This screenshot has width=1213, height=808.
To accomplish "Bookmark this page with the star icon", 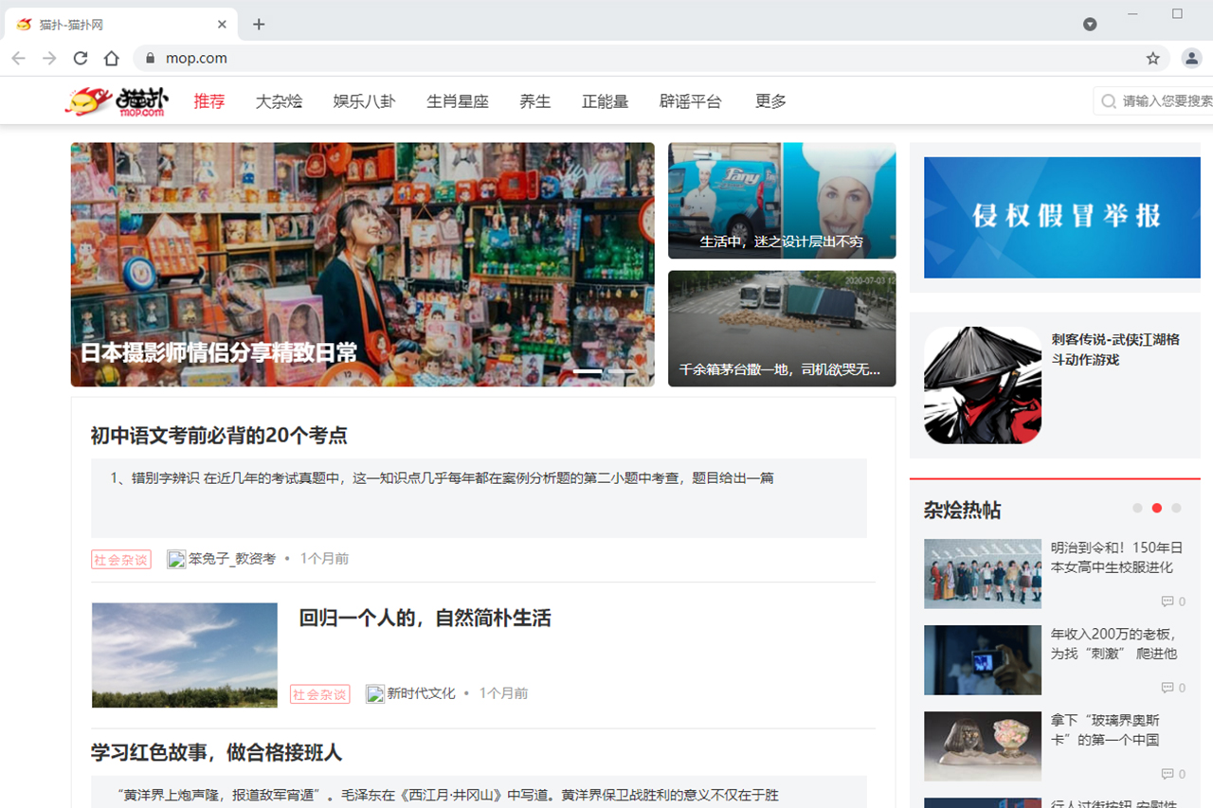I will tap(1153, 58).
